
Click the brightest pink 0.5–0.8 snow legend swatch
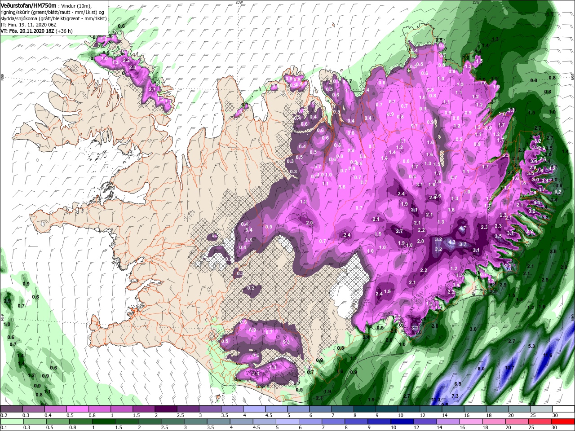pyautogui.click(x=77, y=409)
